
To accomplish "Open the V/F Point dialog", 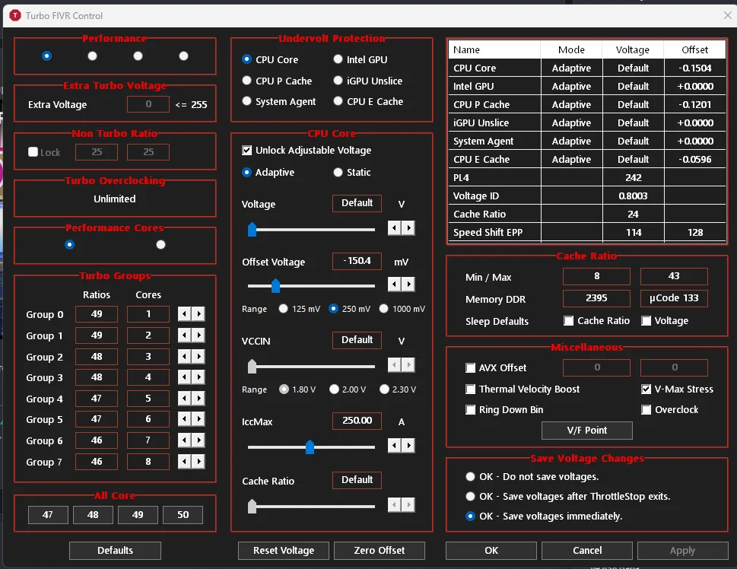I will 586,431.
